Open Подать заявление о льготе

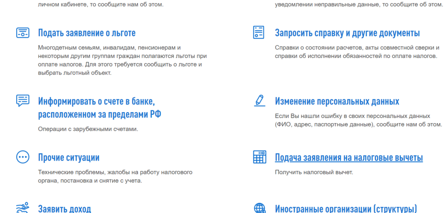pos(87,33)
